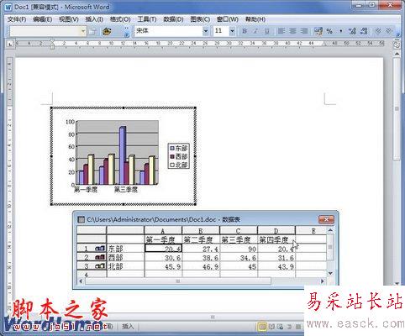This screenshot has width=405, height=336.
Task: Align text left
Action: (x=281, y=31)
